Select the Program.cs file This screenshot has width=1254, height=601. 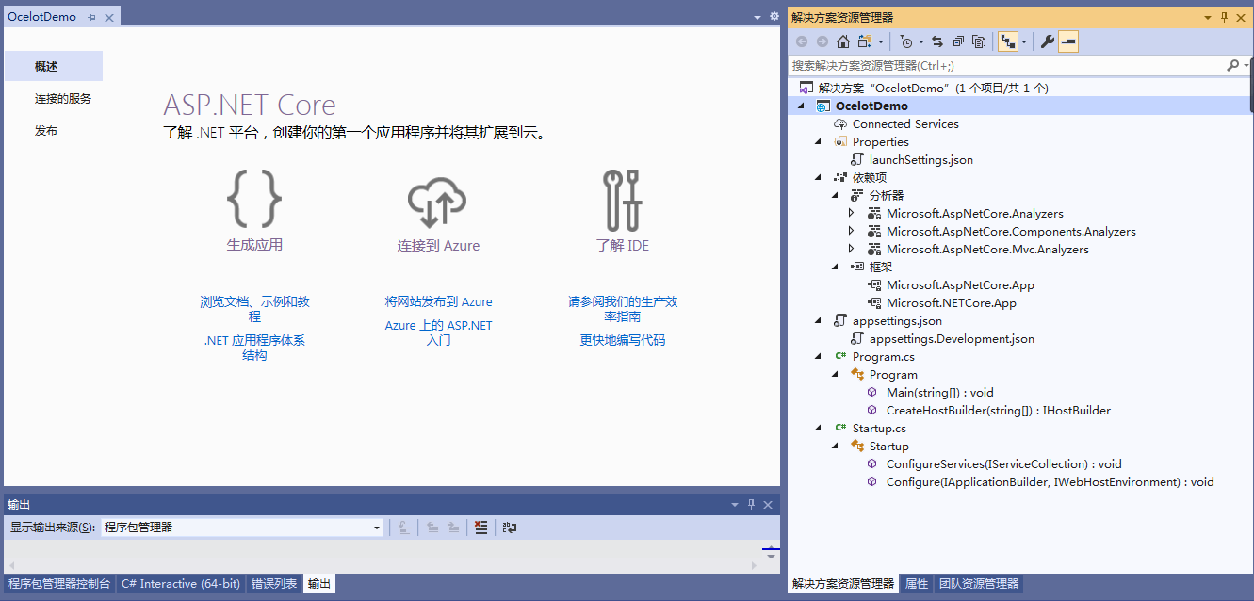tap(884, 357)
